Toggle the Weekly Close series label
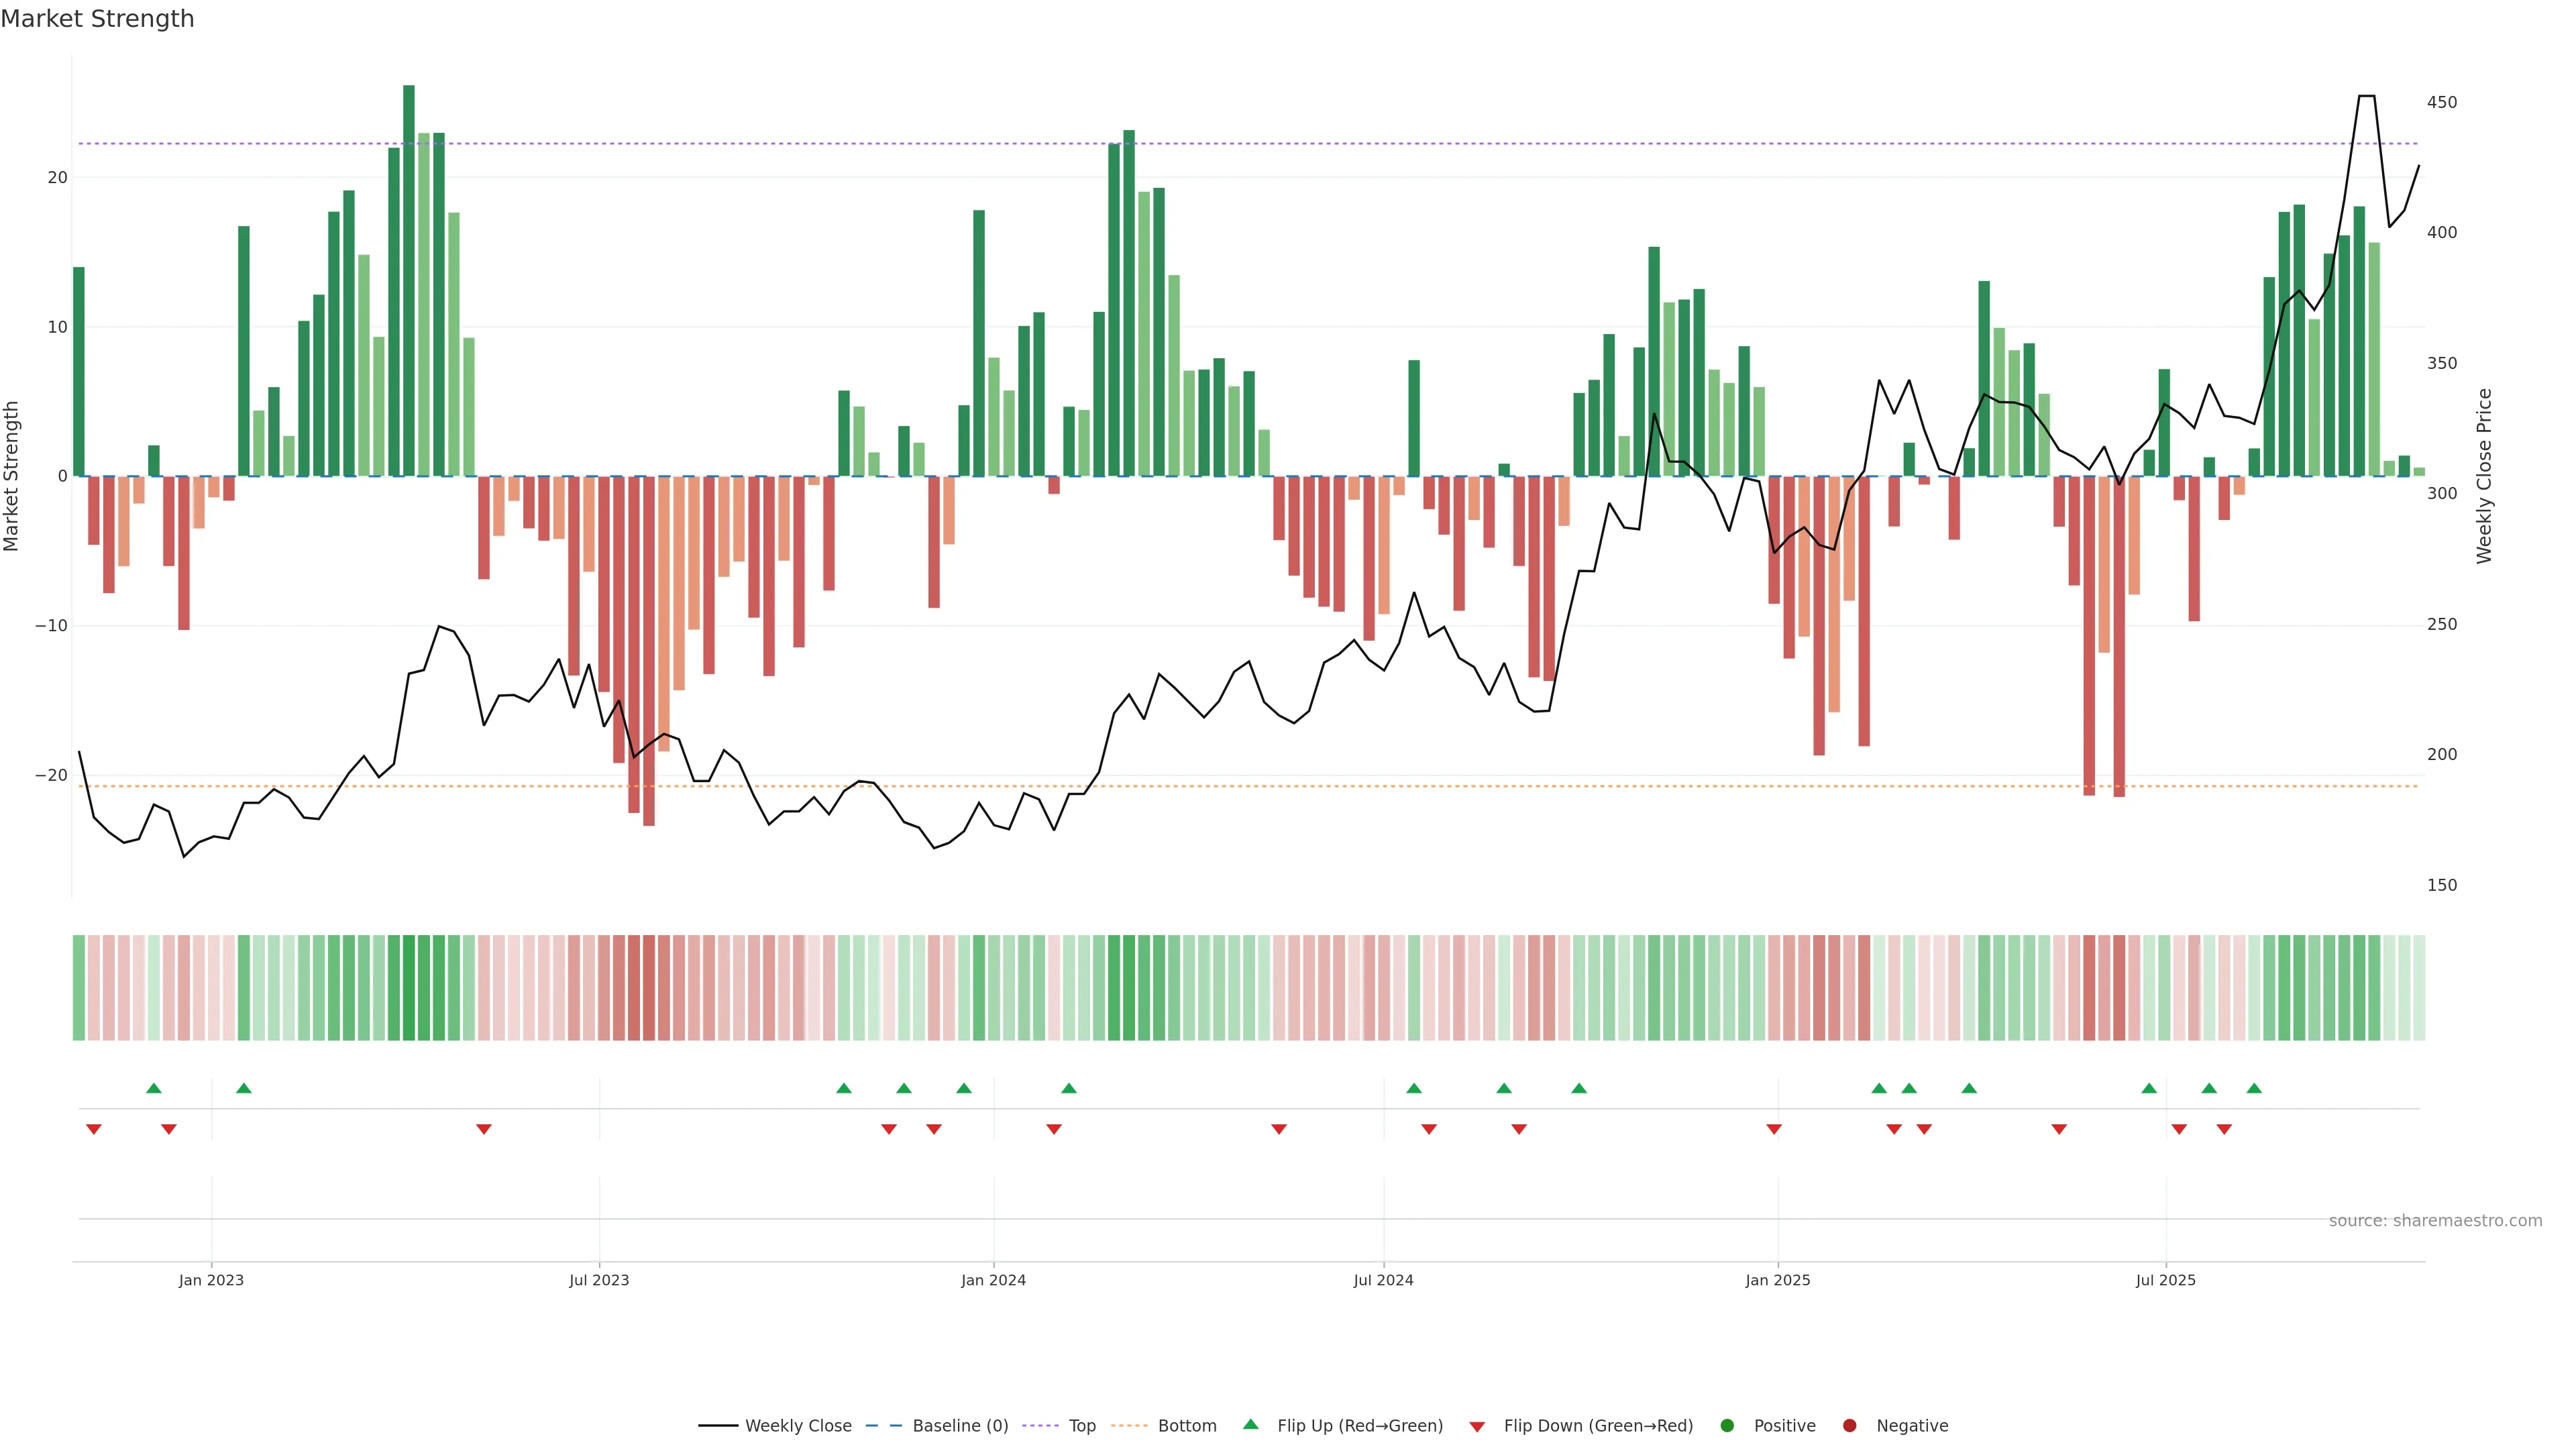 [798, 1426]
